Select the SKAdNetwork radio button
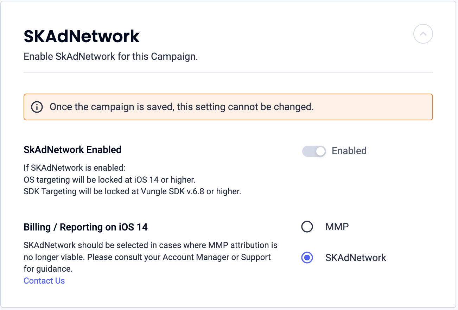458x310 pixels. (307, 258)
